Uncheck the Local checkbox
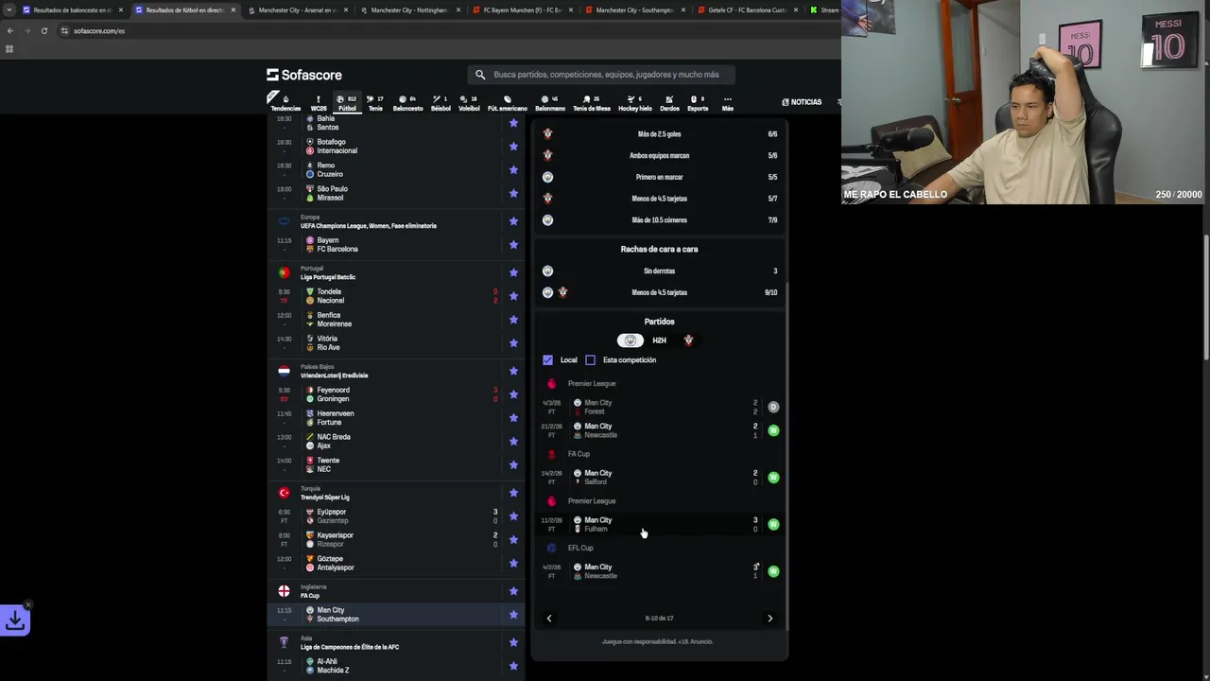 pos(547,359)
